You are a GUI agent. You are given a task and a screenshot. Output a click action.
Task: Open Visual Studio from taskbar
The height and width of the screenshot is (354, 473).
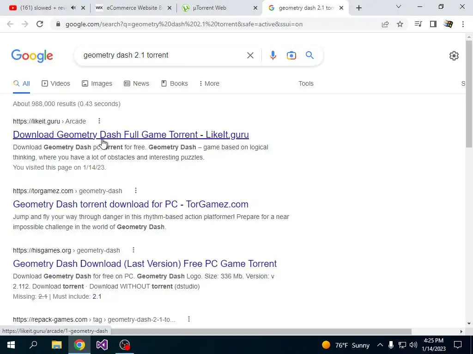tap(102, 345)
